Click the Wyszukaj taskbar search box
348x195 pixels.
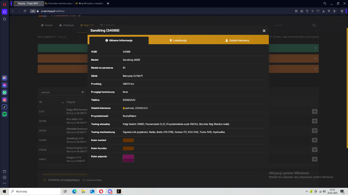(x=35, y=192)
